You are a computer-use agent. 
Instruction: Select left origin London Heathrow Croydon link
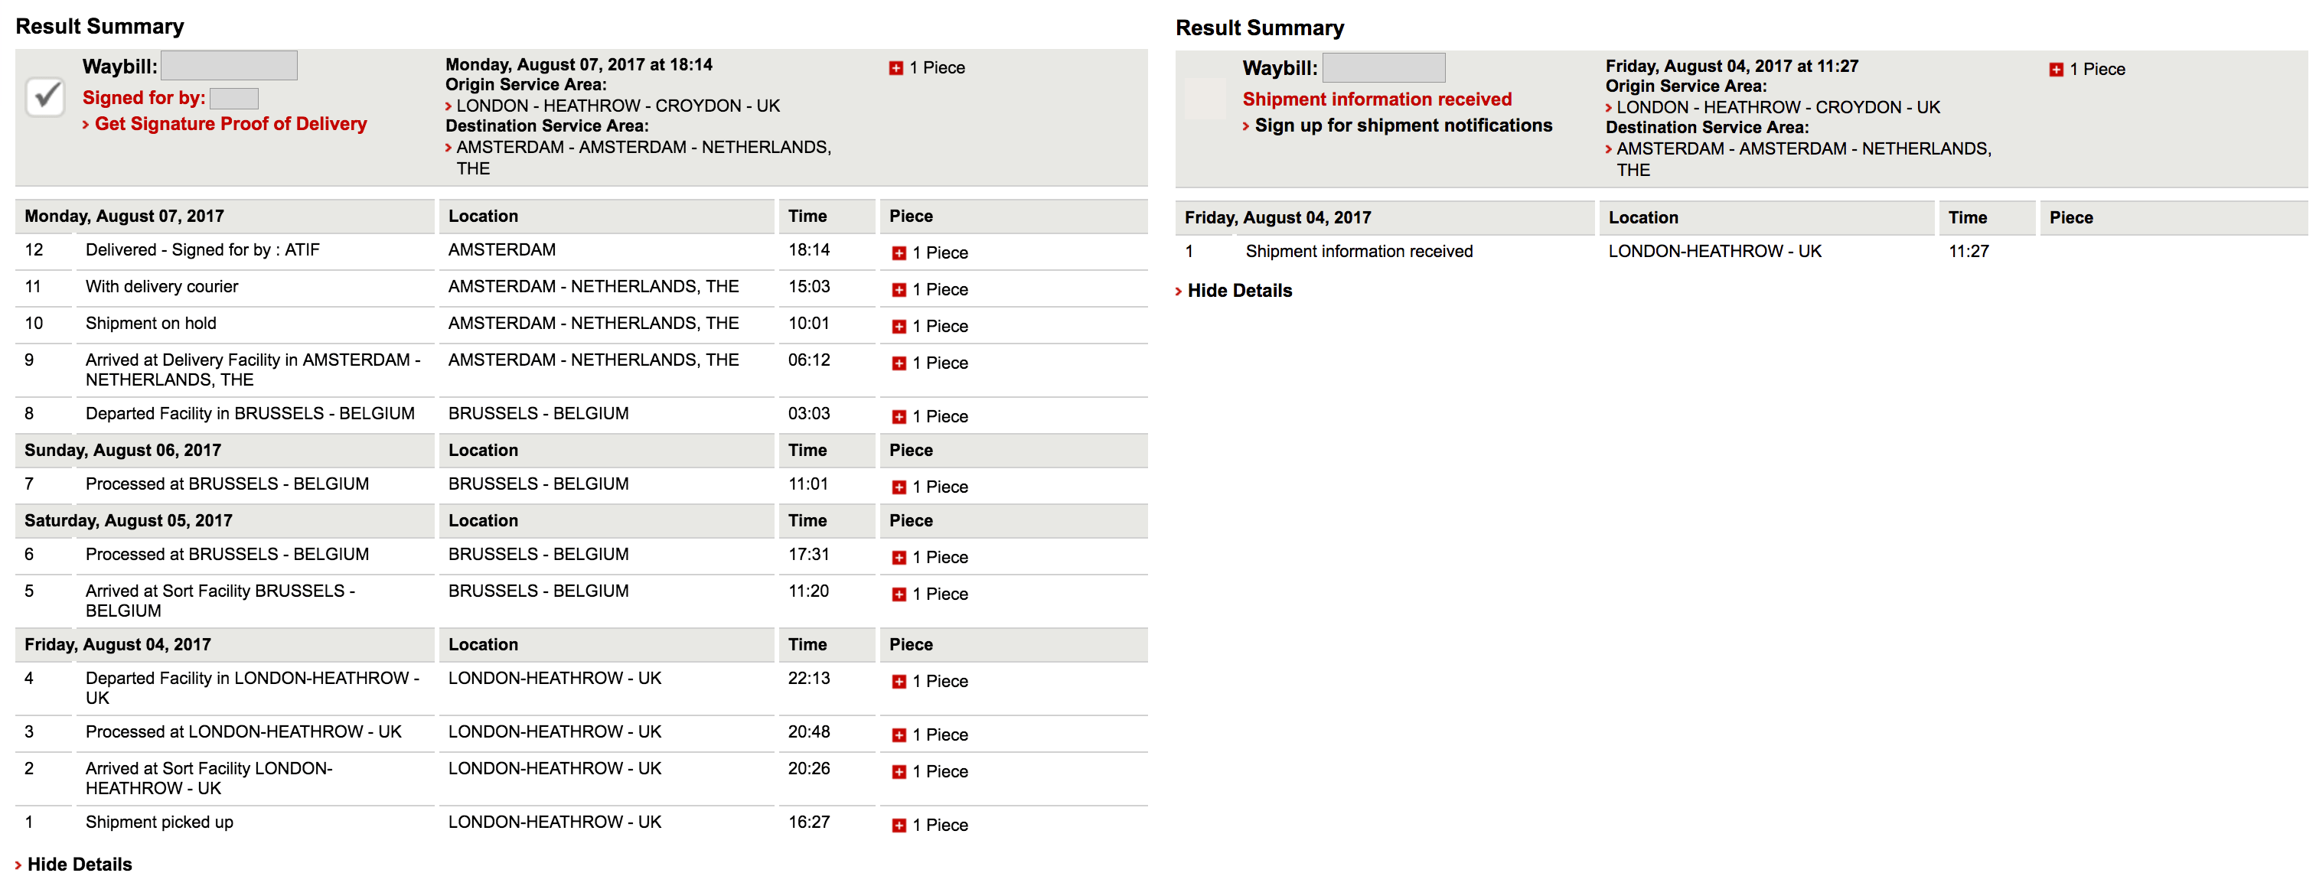(x=618, y=106)
